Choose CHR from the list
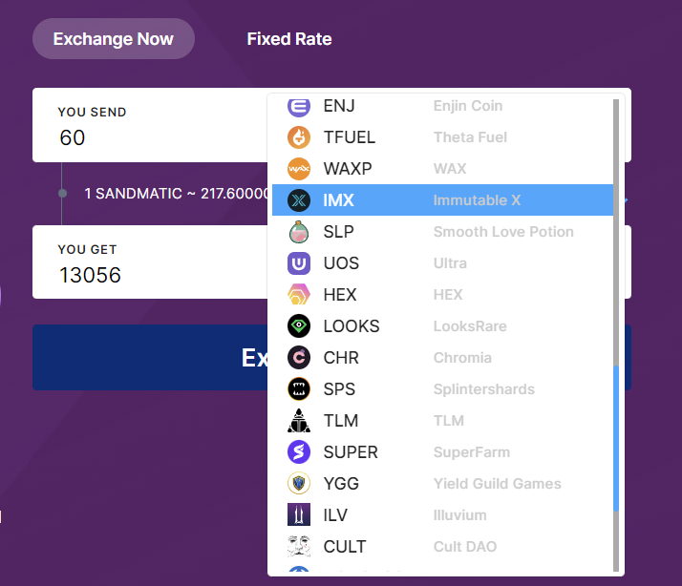682x586 pixels. pyautogui.click(x=442, y=358)
